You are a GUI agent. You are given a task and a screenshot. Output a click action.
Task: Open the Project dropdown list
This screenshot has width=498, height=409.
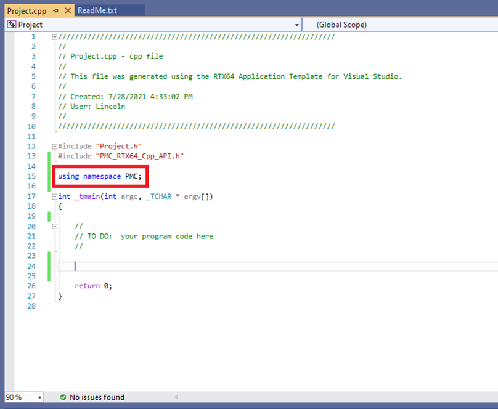point(297,25)
